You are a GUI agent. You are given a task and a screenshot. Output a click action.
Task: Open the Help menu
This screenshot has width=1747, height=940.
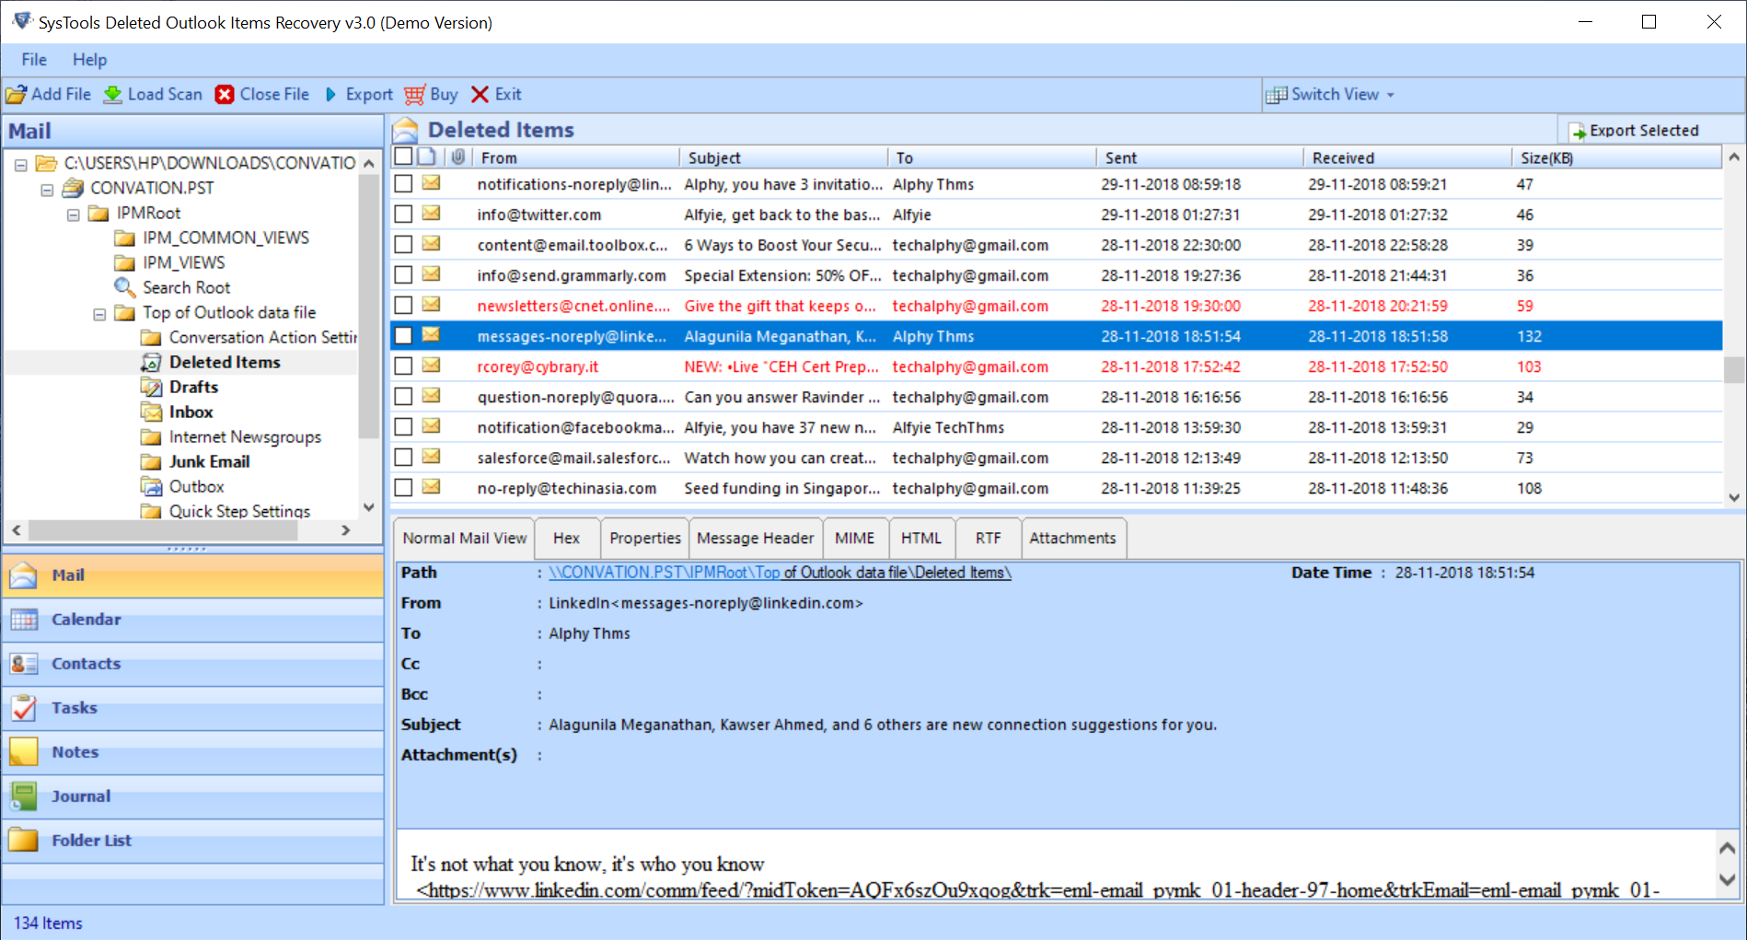coord(89,60)
